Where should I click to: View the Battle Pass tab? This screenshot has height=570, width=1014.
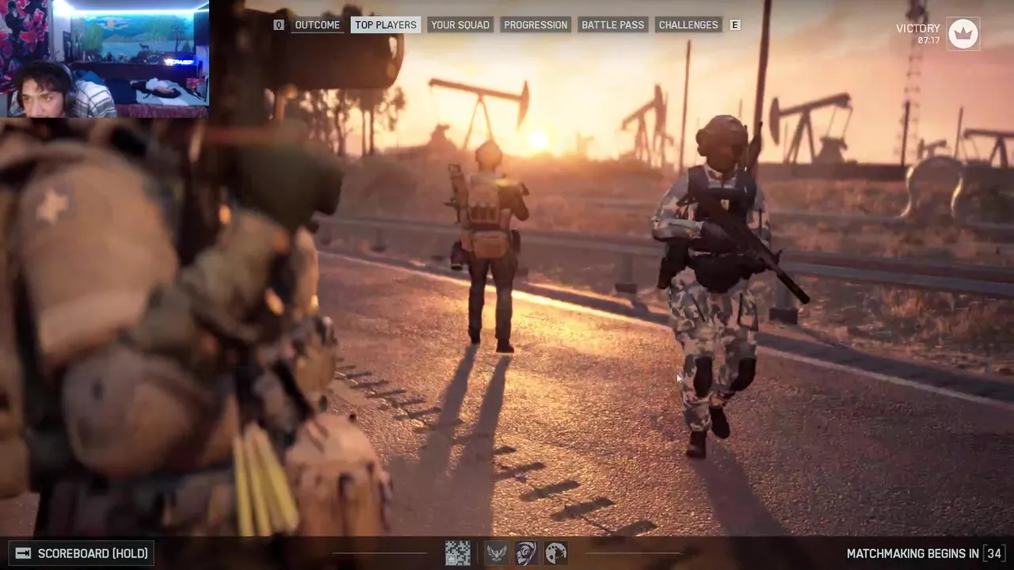[x=612, y=25]
